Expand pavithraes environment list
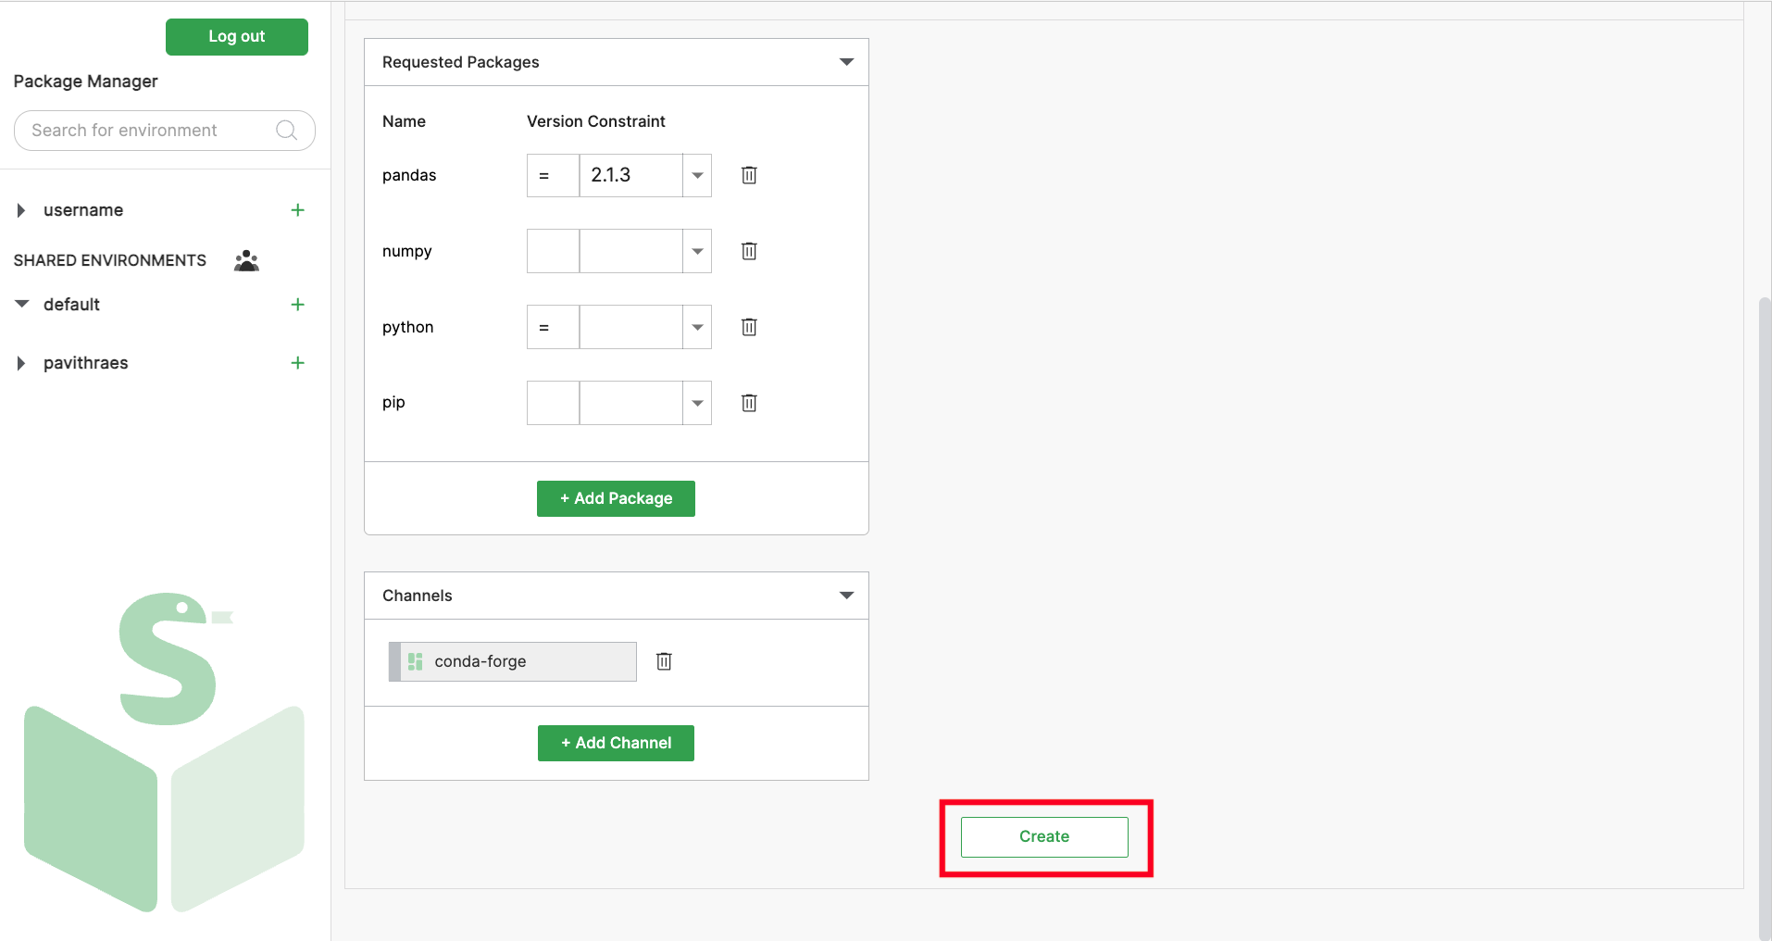 pyautogui.click(x=21, y=363)
